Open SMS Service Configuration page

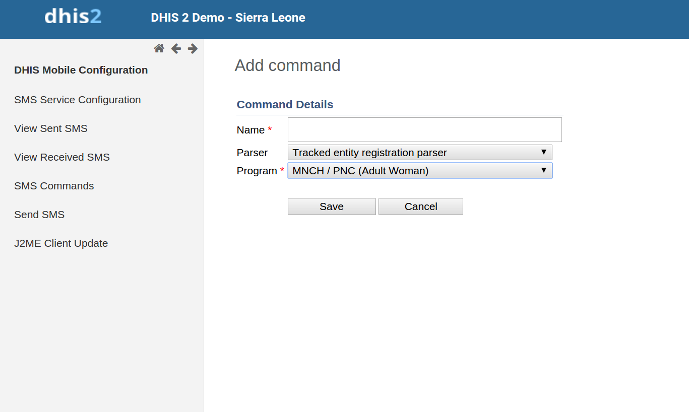(x=78, y=100)
